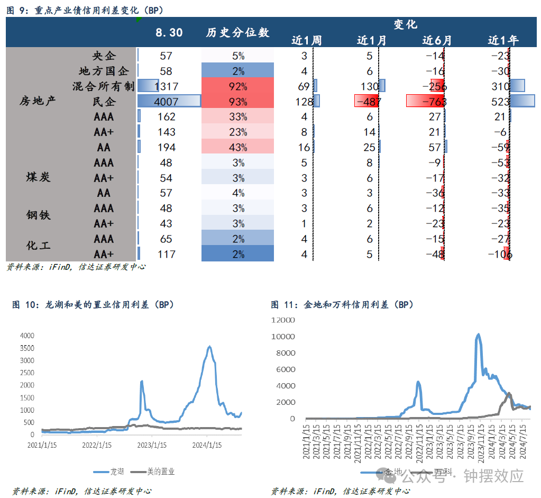Click the -106 one-year change value

(x=500, y=255)
